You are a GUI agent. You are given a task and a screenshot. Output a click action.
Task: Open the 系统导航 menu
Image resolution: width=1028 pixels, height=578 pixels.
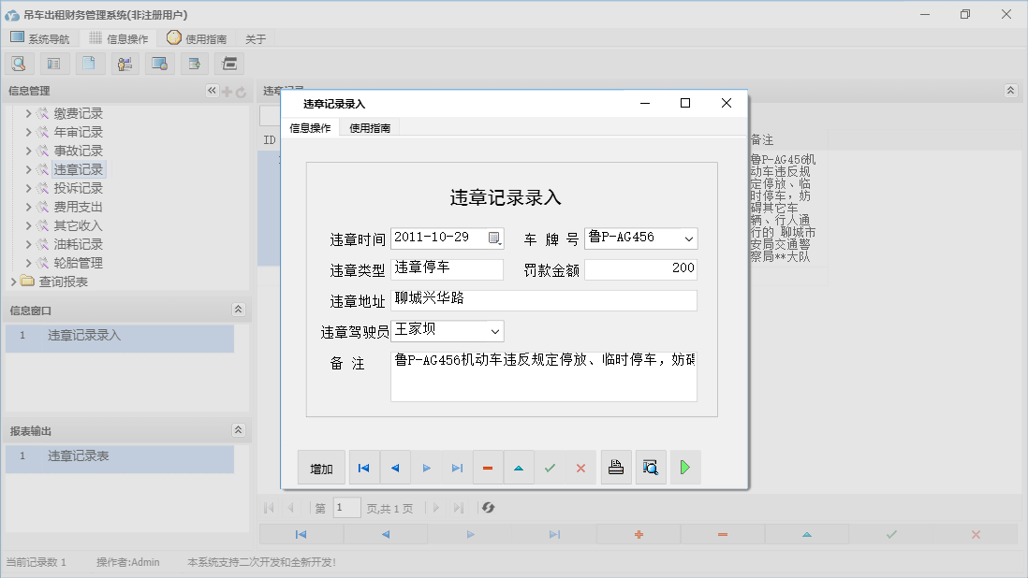pos(40,38)
